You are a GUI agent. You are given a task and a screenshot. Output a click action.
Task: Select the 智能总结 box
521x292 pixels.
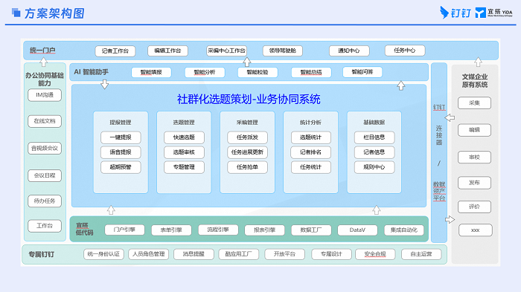tap(311, 72)
